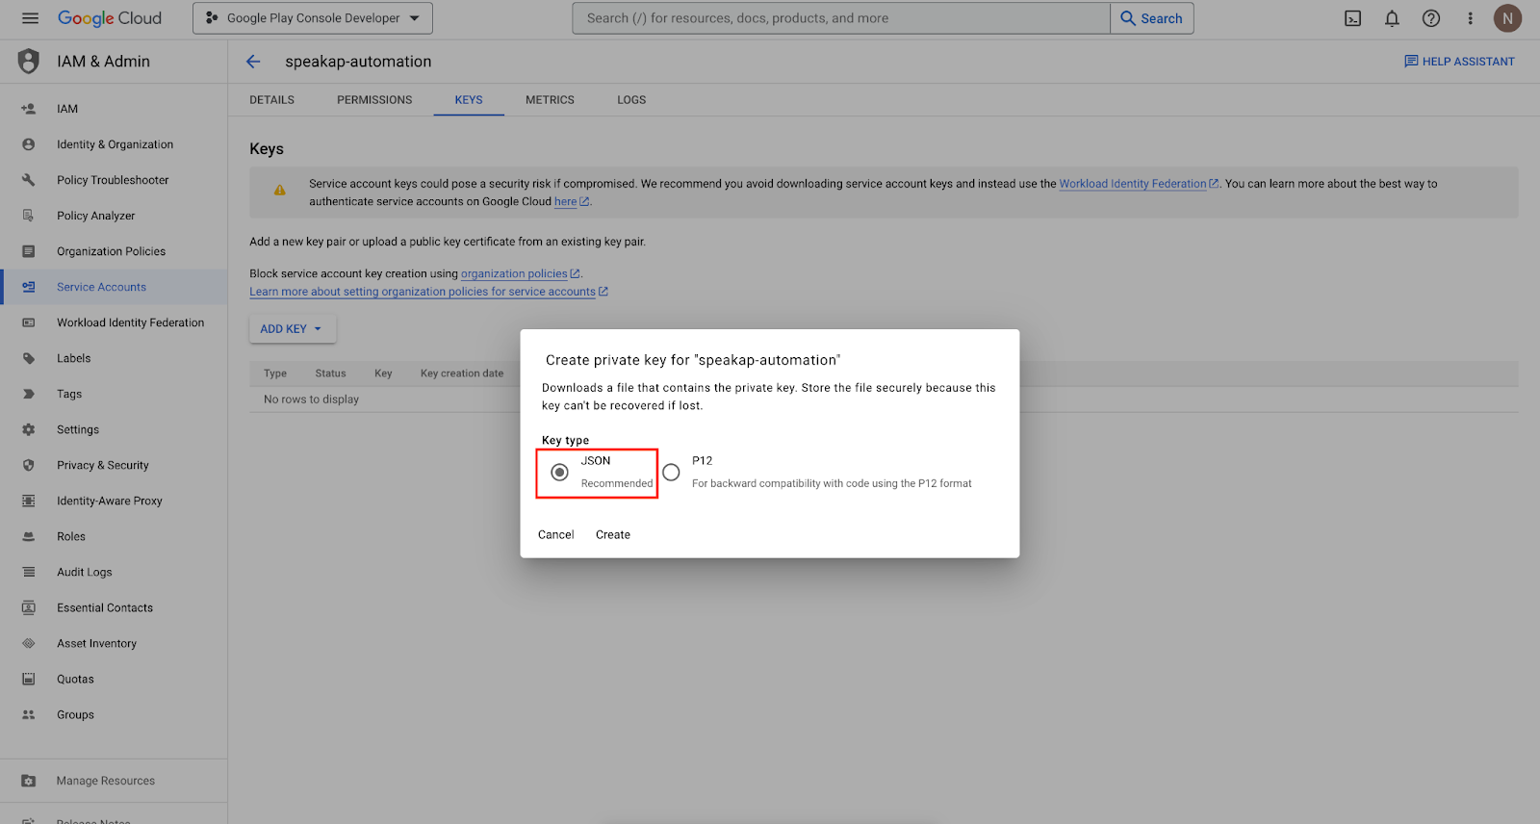Image resolution: width=1540 pixels, height=824 pixels.
Task: Go back with the arrow beside speakap-automation
Action: tap(253, 62)
